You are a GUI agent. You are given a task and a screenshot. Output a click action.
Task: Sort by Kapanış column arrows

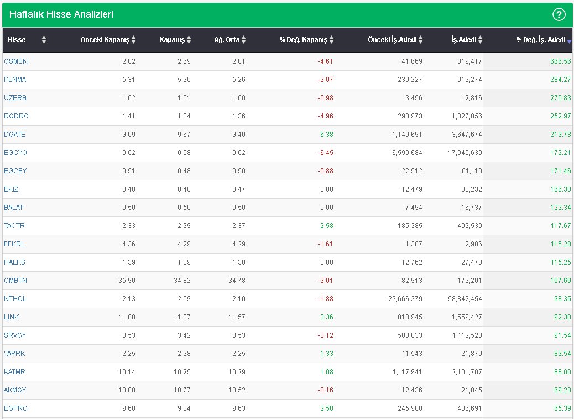[189, 39]
